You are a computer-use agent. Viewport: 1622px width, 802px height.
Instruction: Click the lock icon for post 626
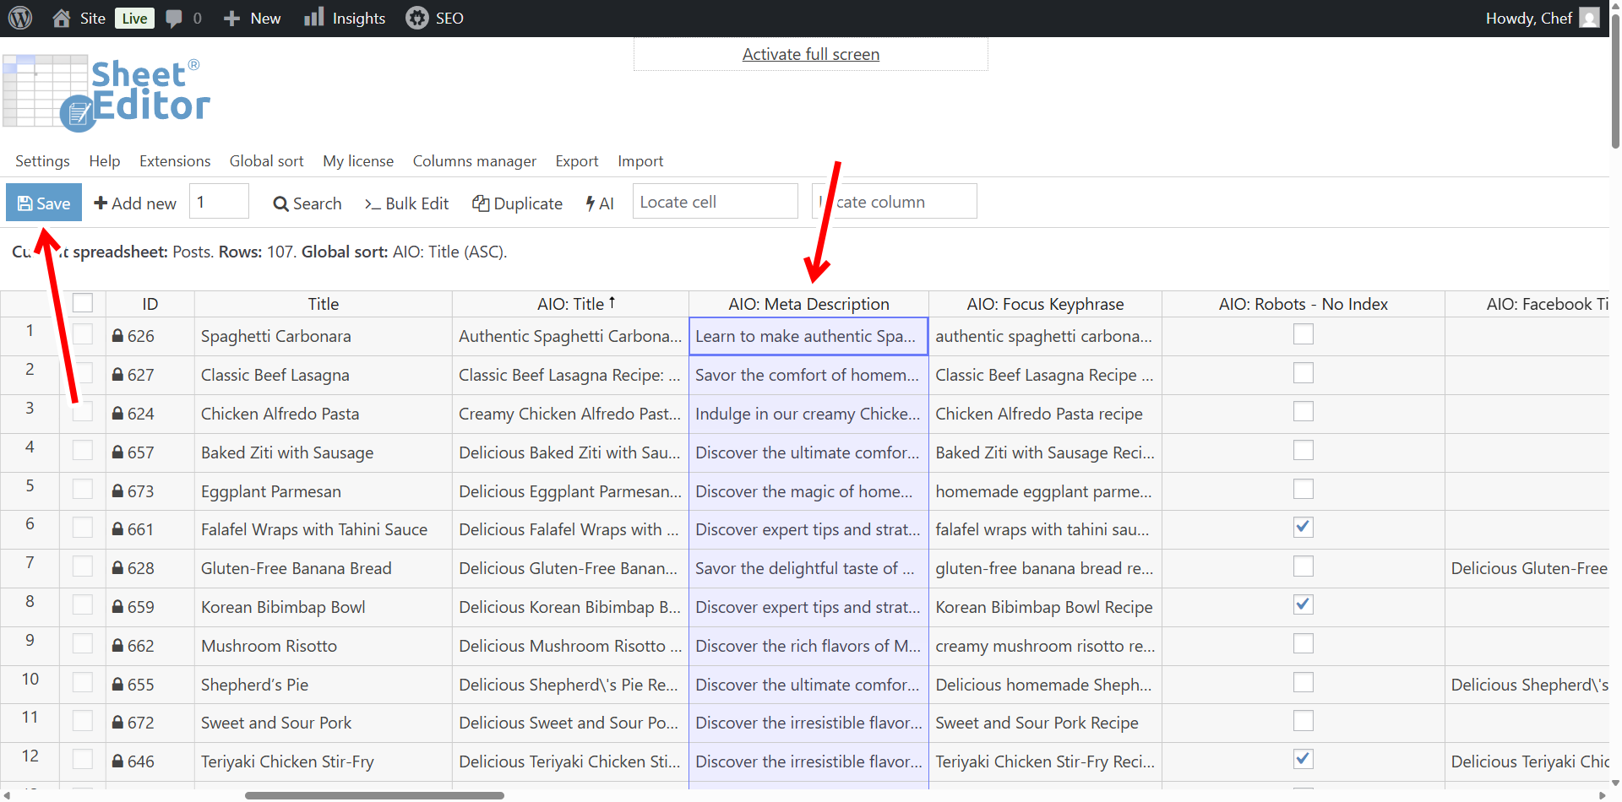(x=117, y=336)
